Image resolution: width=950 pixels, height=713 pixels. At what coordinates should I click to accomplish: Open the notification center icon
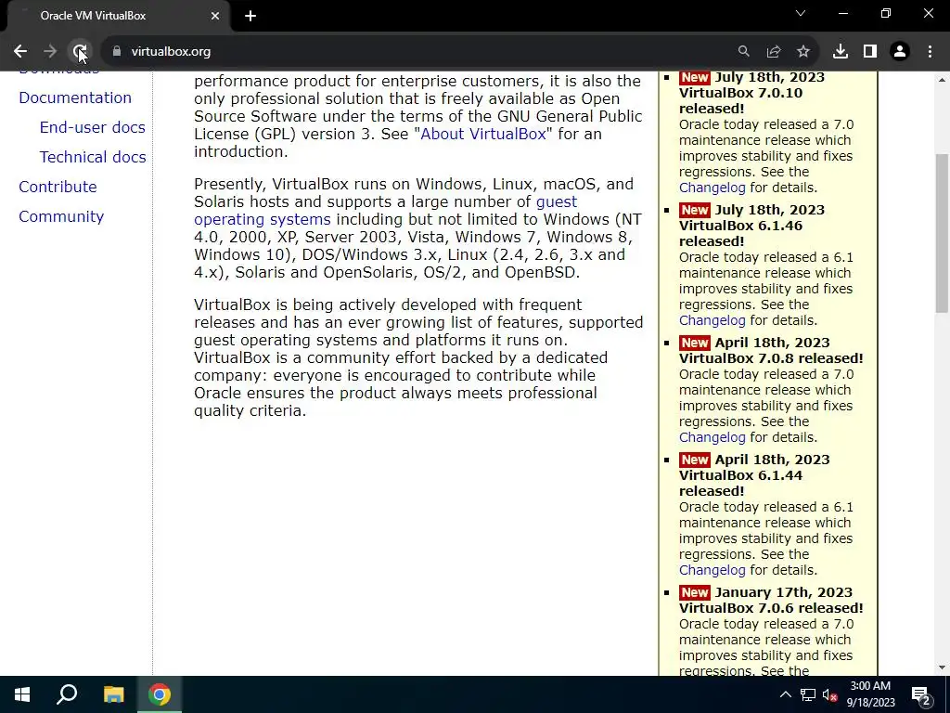coord(921,694)
